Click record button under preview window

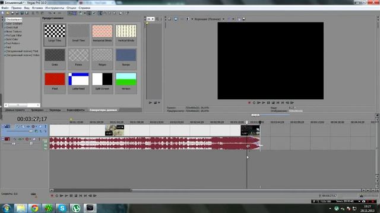[x=249, y=102]
